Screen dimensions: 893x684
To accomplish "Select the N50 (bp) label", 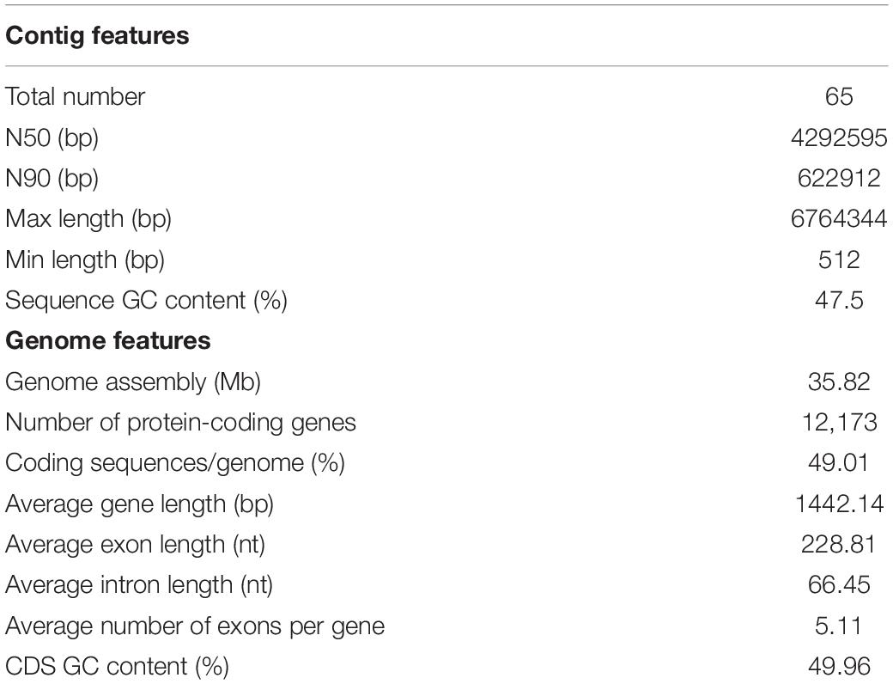I will click(52, 138).
